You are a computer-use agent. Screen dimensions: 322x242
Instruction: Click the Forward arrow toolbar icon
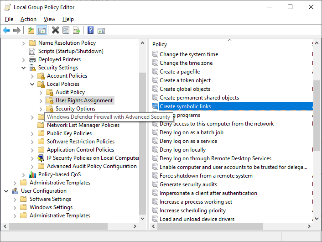pyautogui.click(x=17, y=31)
